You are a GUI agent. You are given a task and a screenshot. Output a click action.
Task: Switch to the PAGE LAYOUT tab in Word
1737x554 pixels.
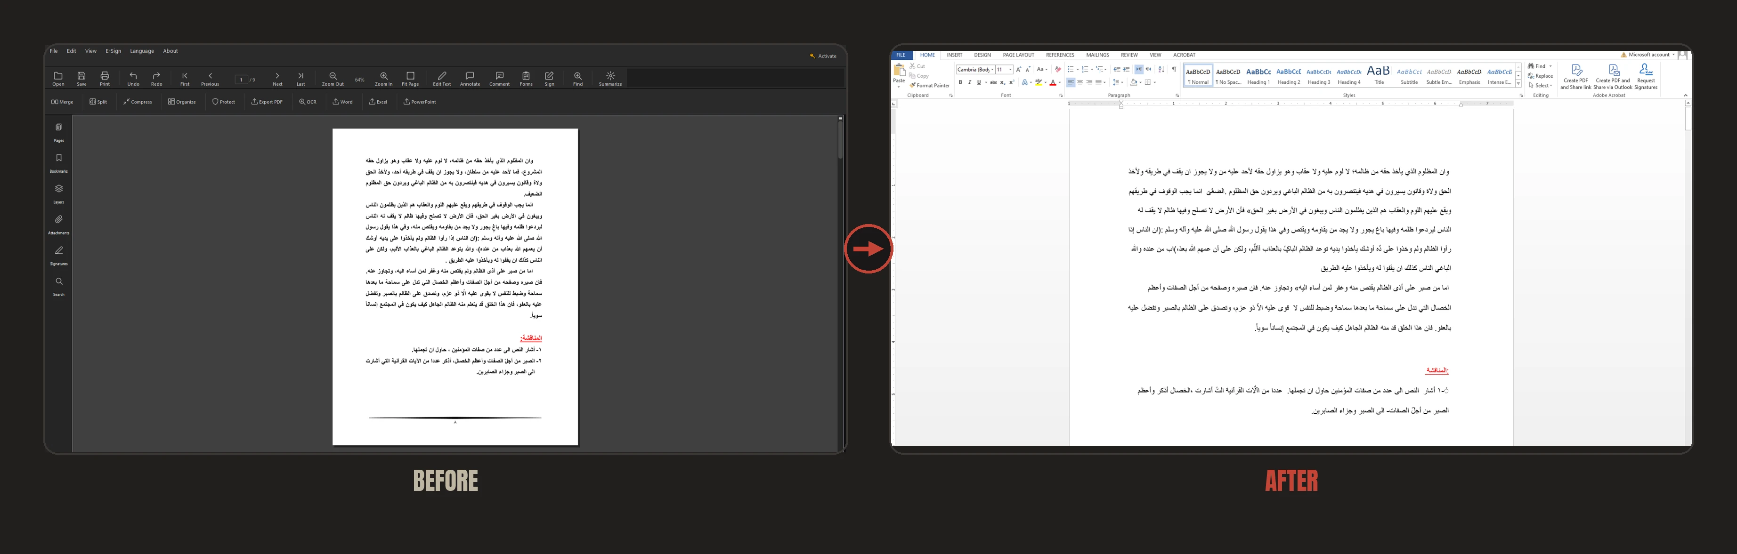[x=1018, y=55]
